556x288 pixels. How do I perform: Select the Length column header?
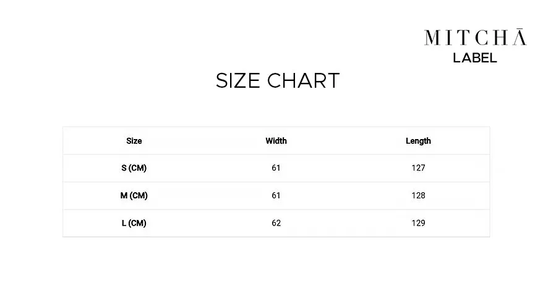point(419,141)
